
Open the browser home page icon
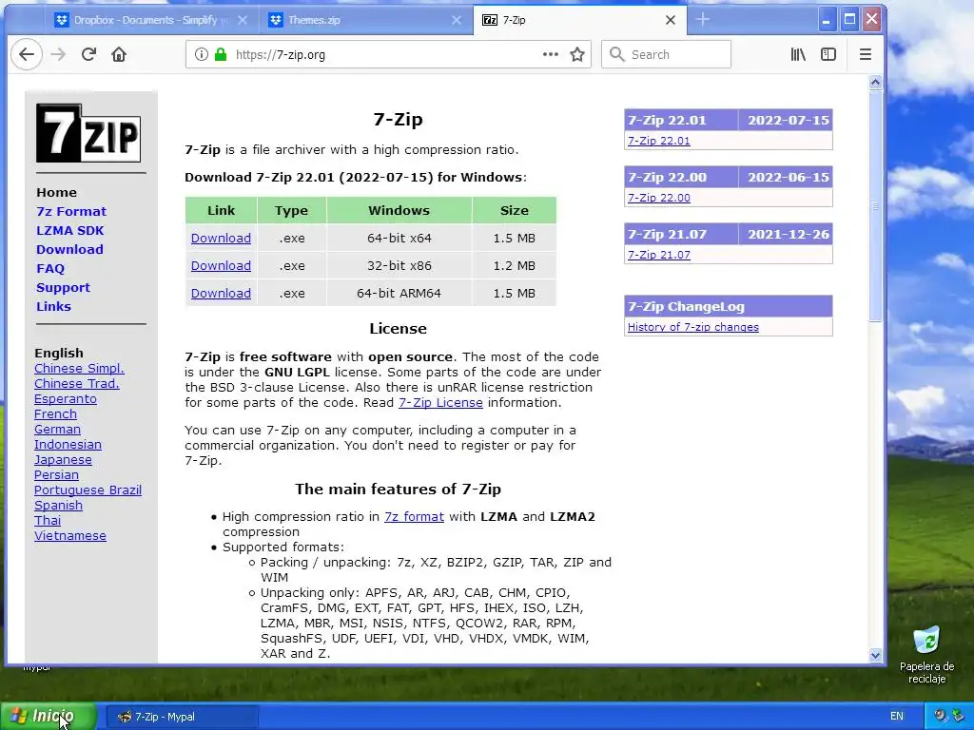pos(119,54)
